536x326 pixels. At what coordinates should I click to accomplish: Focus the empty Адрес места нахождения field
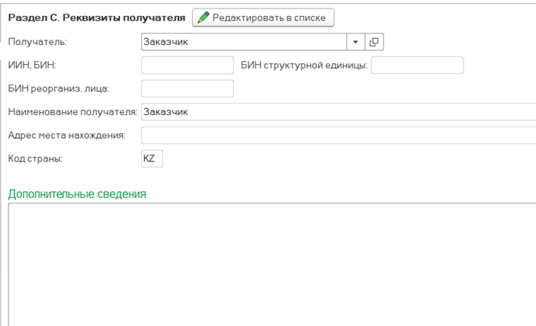tap(335, 136)
